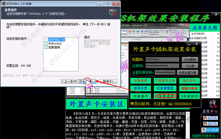Click the first QQ交谈 chat icon

[x=210, y=118]
